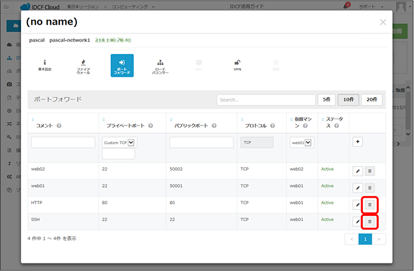Delete the web02 port forward rule
414x271 pixels.
pos(370,171)
